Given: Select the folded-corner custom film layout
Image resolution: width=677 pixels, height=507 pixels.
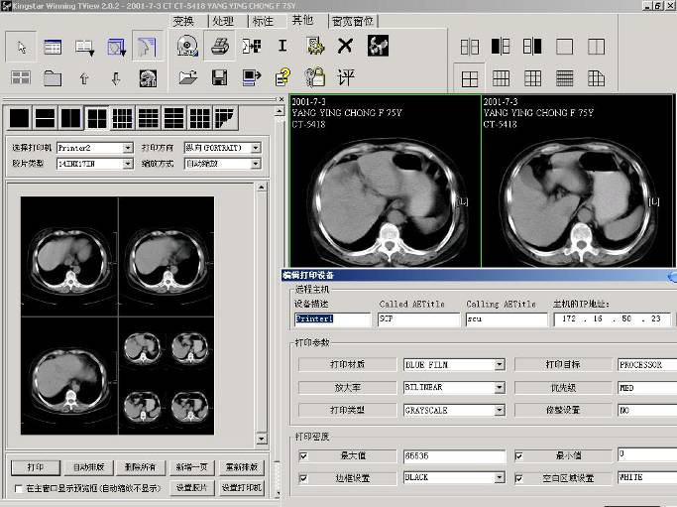Looking at the screenshot, I should tap(225, 118).
